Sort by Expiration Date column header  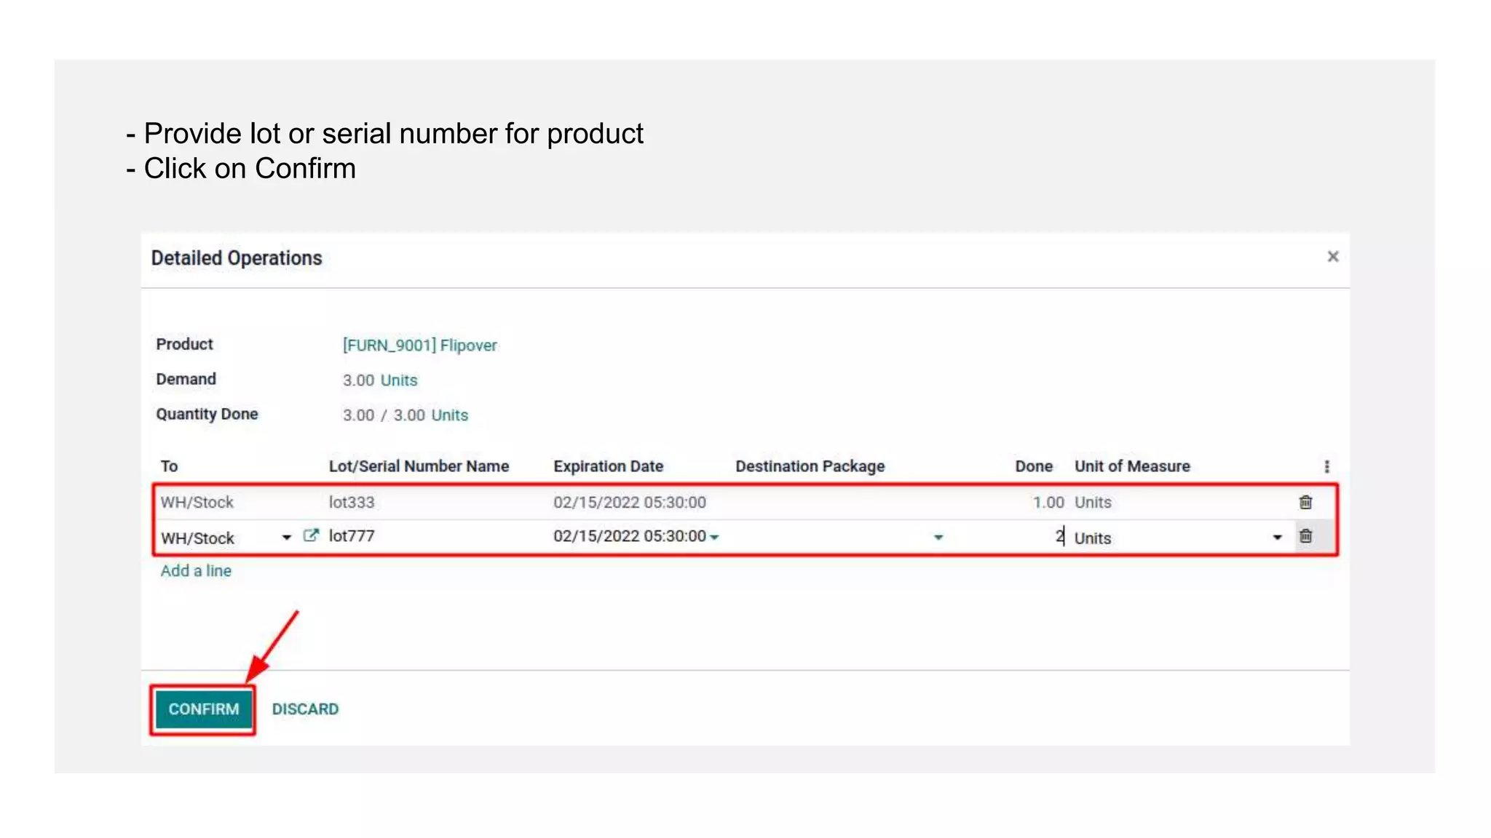[608, 466]
